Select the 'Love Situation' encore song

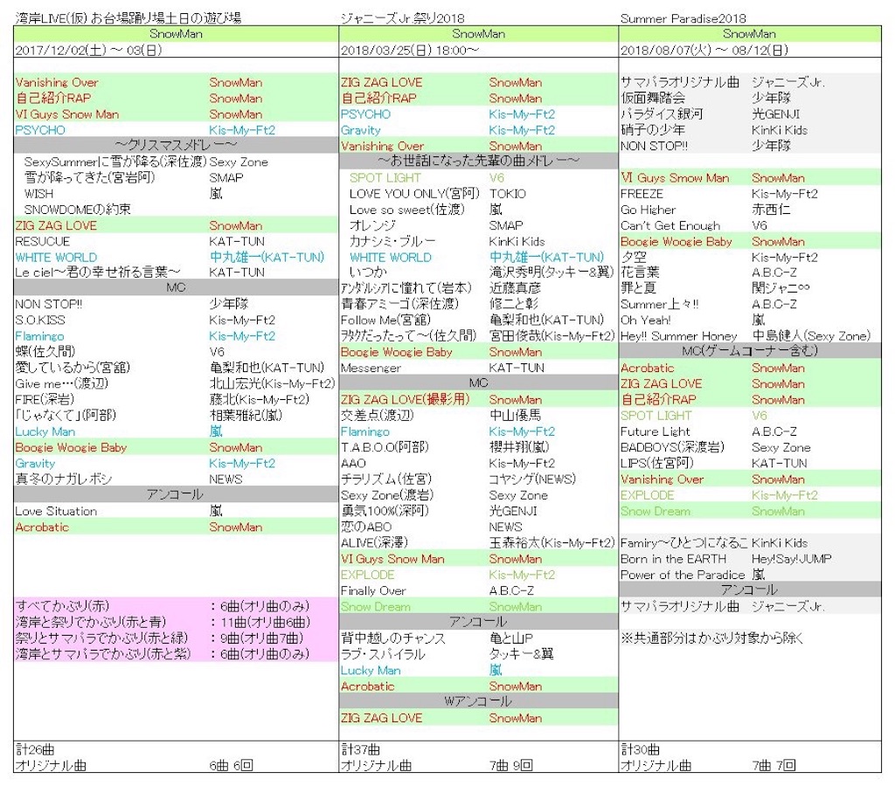(x=56, y=511)
